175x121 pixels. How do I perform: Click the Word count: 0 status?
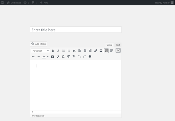click(x=38, y=116)
